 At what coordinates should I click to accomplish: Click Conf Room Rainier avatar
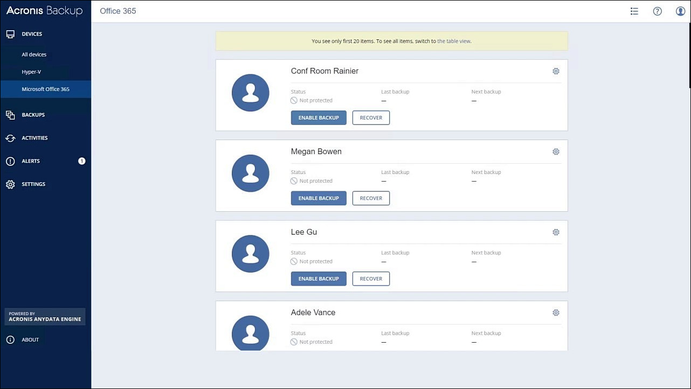(x=251, y=93)
